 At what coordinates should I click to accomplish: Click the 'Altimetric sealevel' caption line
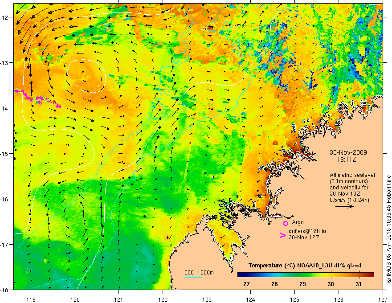pyautogui.click(x=352, y=175)
